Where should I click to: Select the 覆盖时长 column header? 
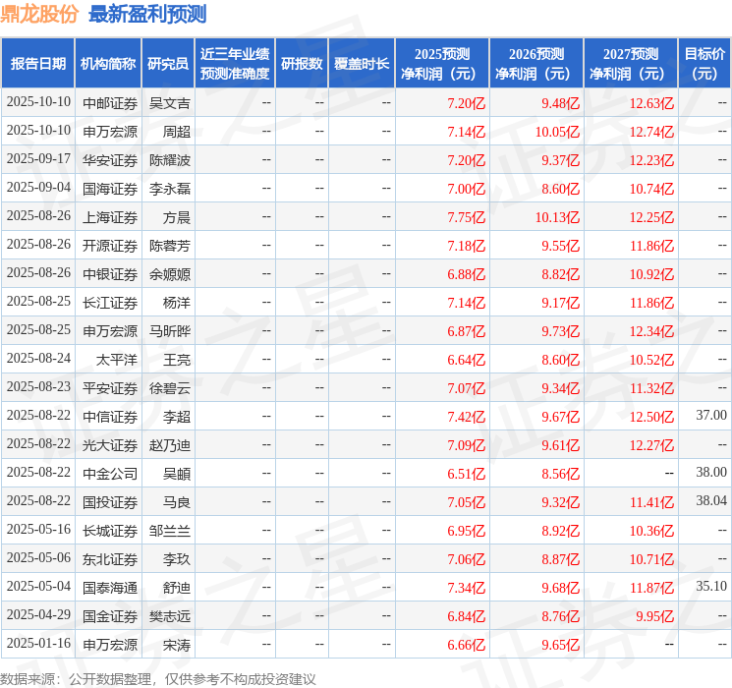tap(361, 63)
